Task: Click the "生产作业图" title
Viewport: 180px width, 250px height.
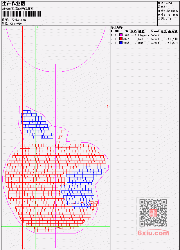Action: coord(14,4)
